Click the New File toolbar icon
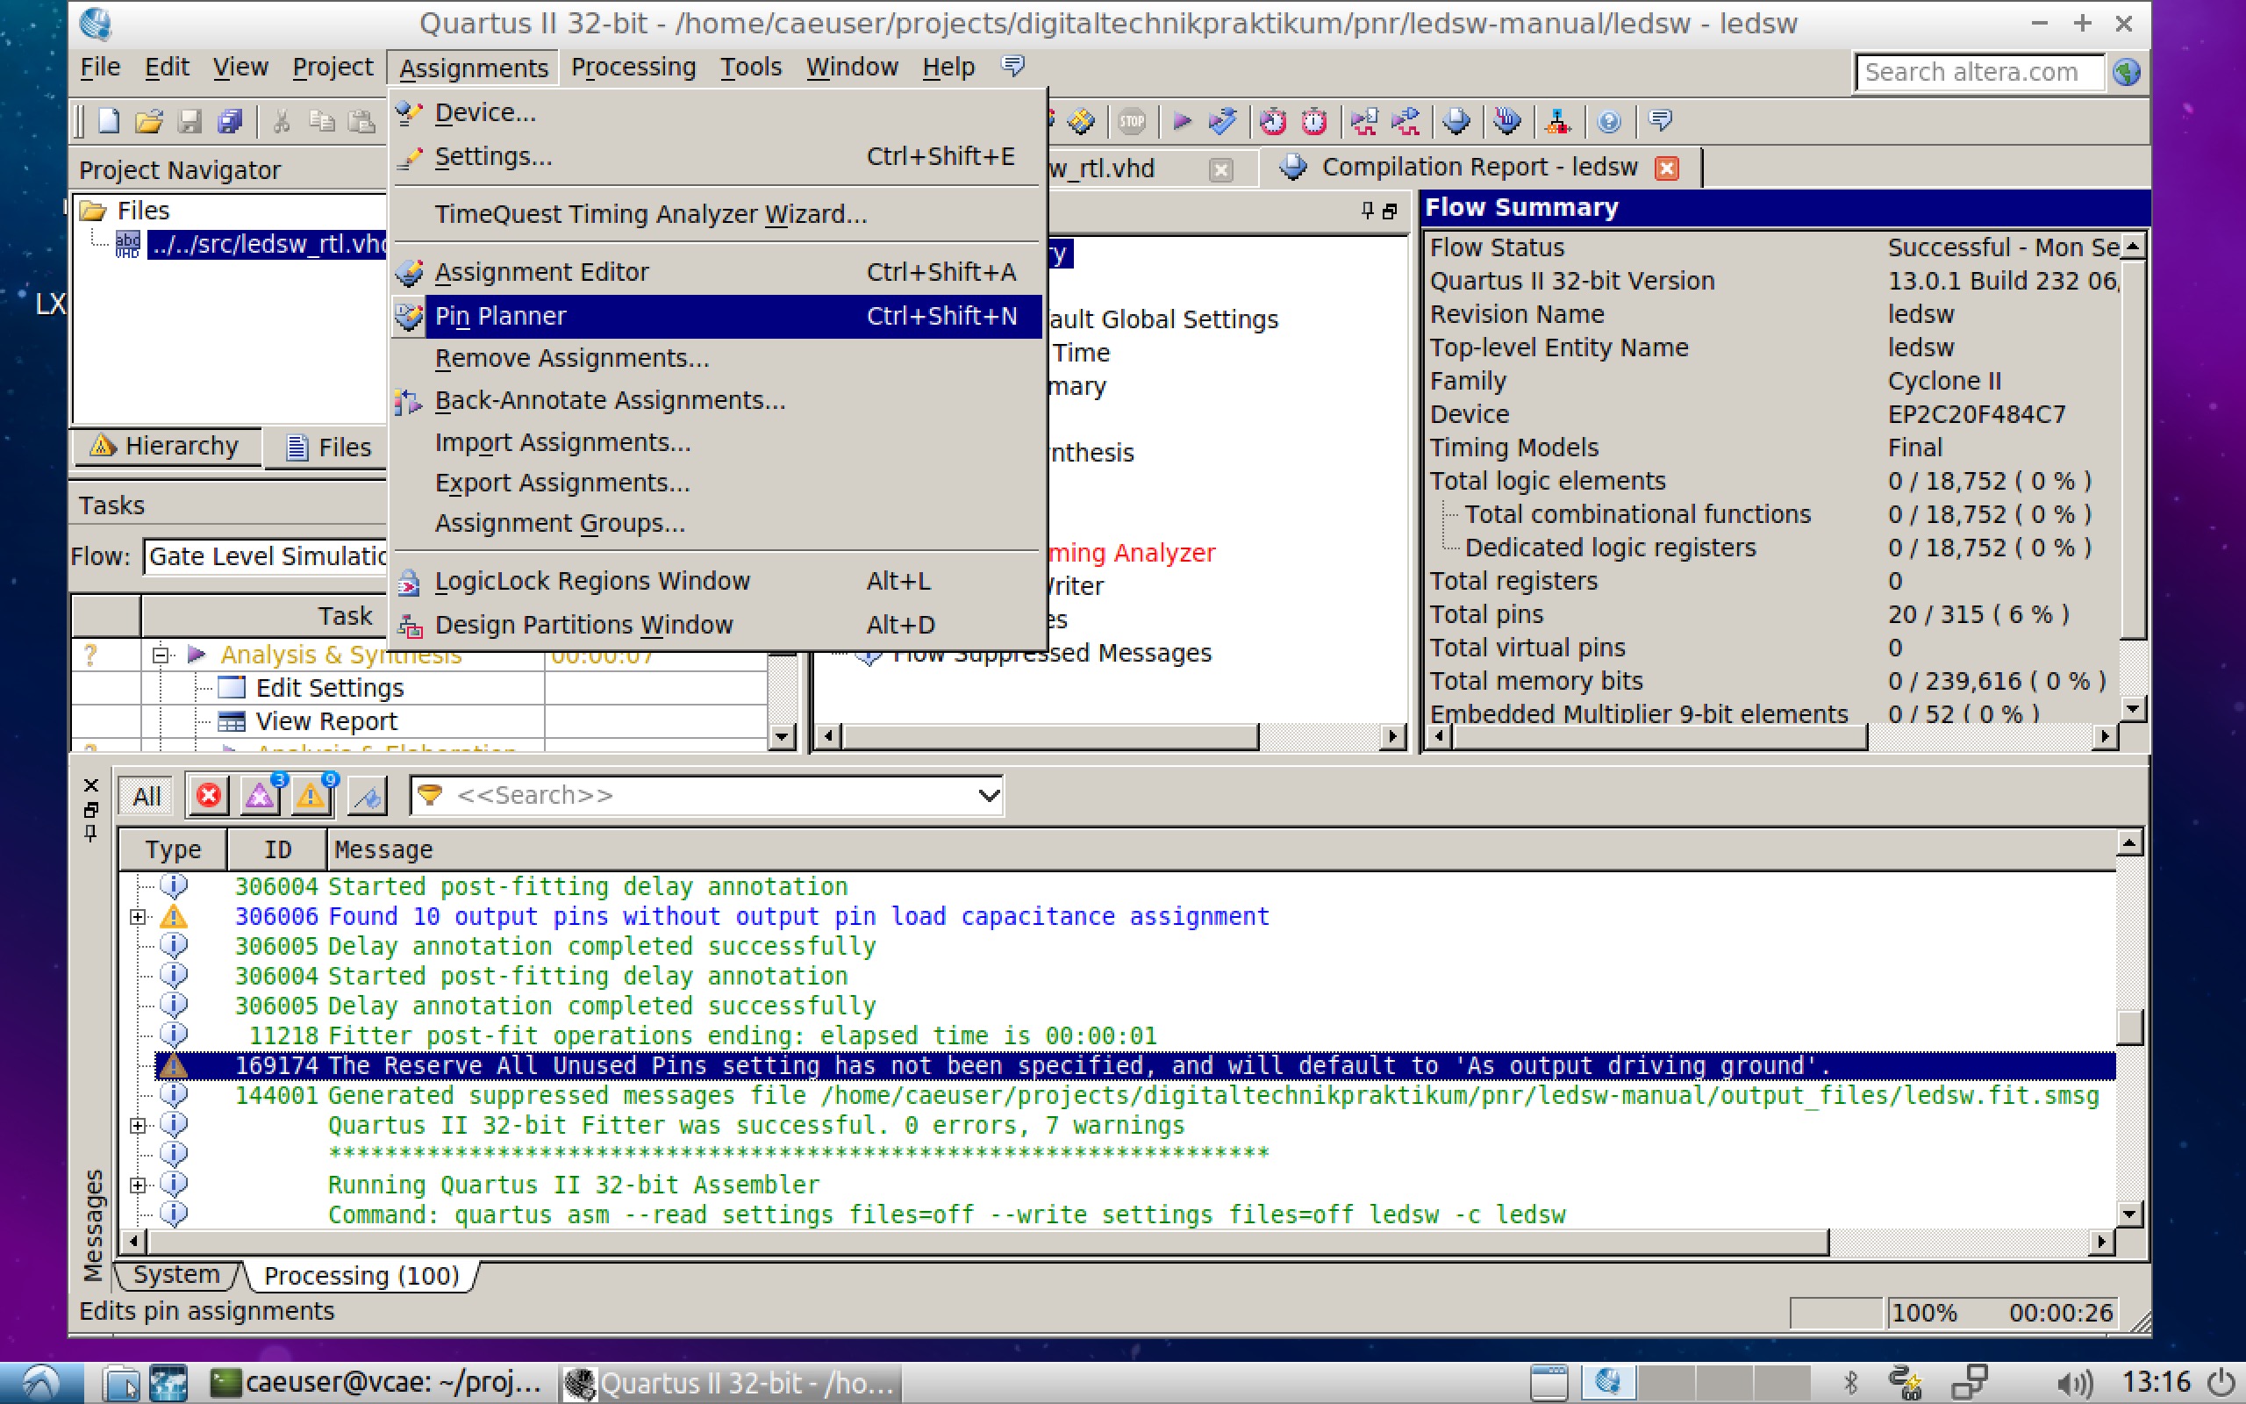The height and width of the screenshot is (1404, 2246). click(109, 122)
